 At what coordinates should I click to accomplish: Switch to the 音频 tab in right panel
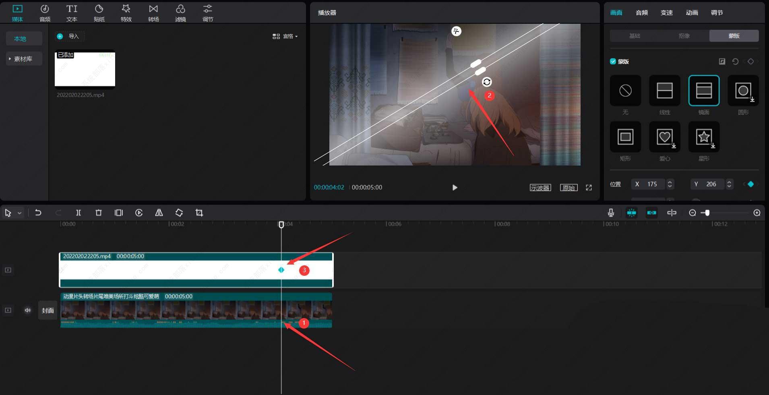coord(641,13)
